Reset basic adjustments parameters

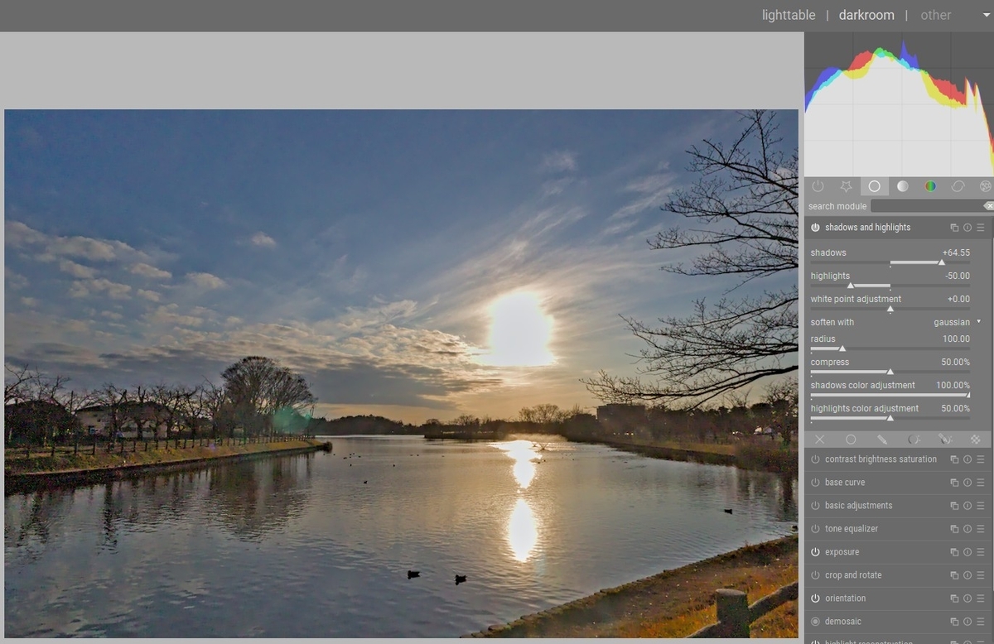point(967,506)
